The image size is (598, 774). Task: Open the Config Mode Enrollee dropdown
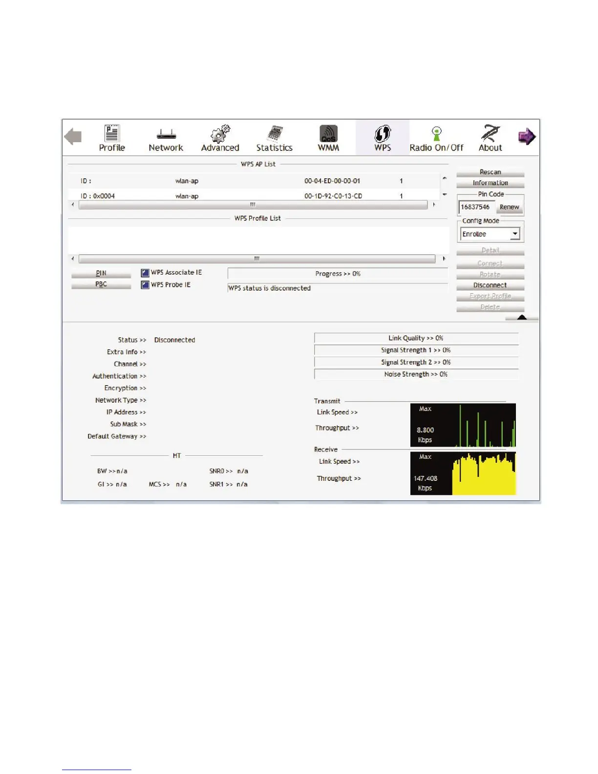tap(490, 234)
